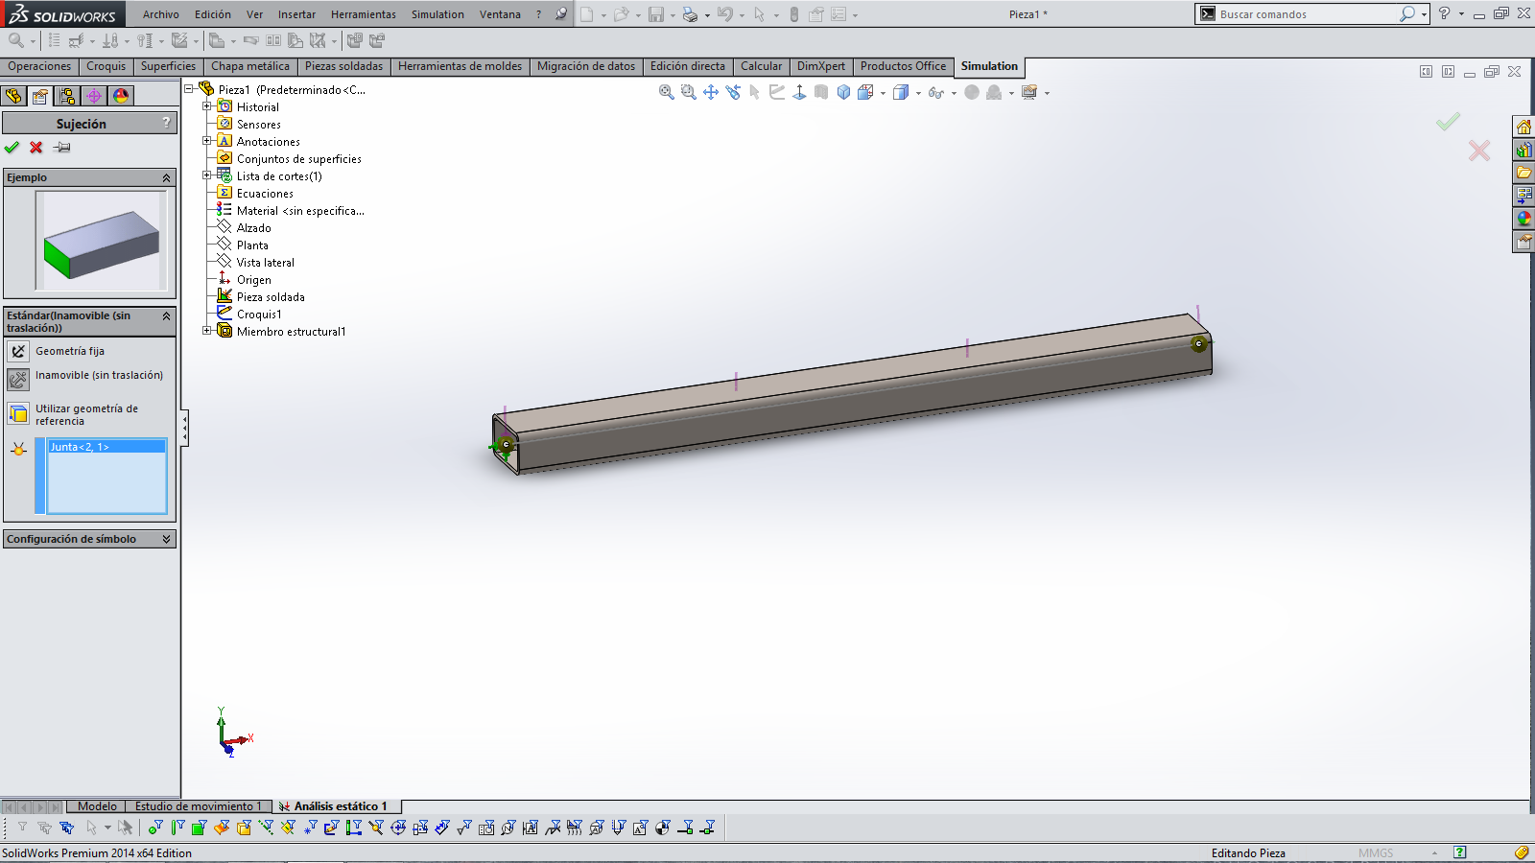Open SolidWorks Resources in task pane
The width and height of the screenshot is (1535, 863).
coord(1523,127)
